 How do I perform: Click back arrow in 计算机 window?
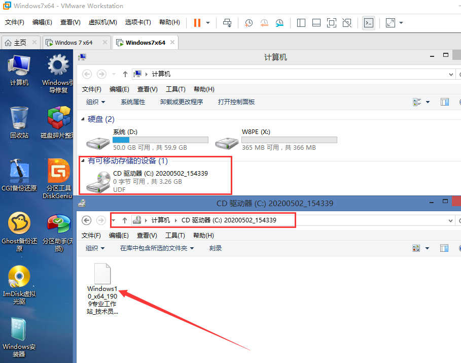[x=87, y=74]
